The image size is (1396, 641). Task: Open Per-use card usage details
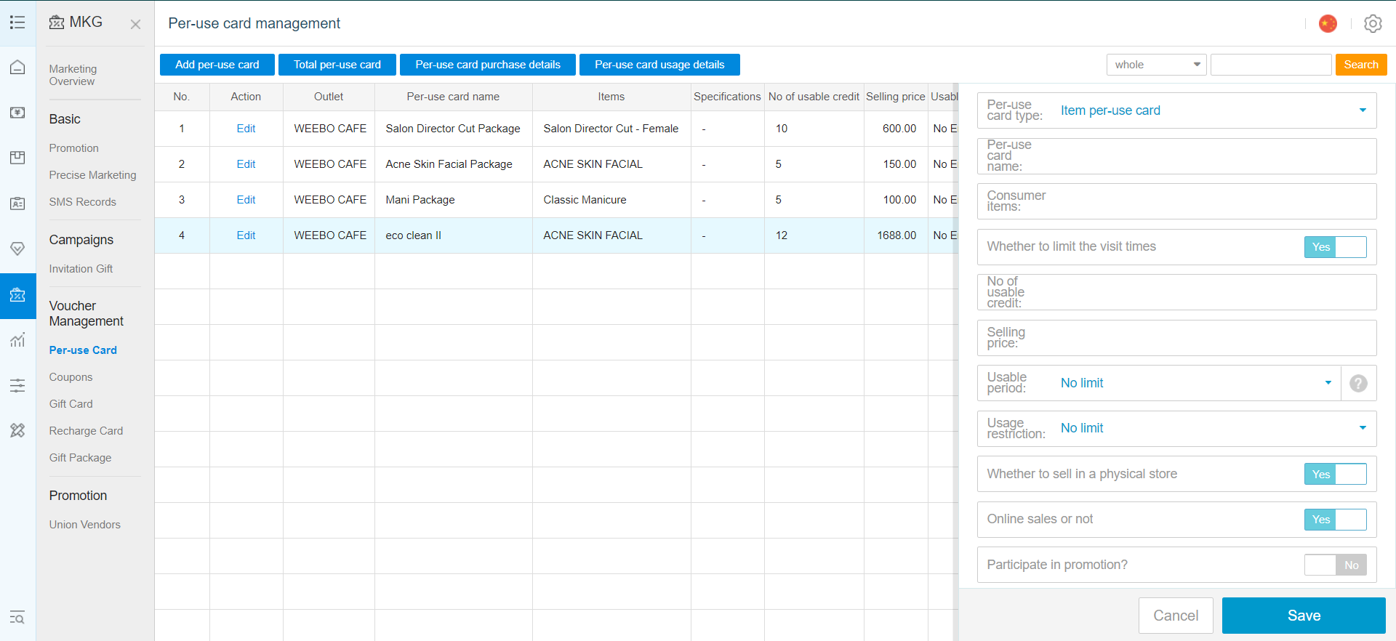click(x=659, y=65)
